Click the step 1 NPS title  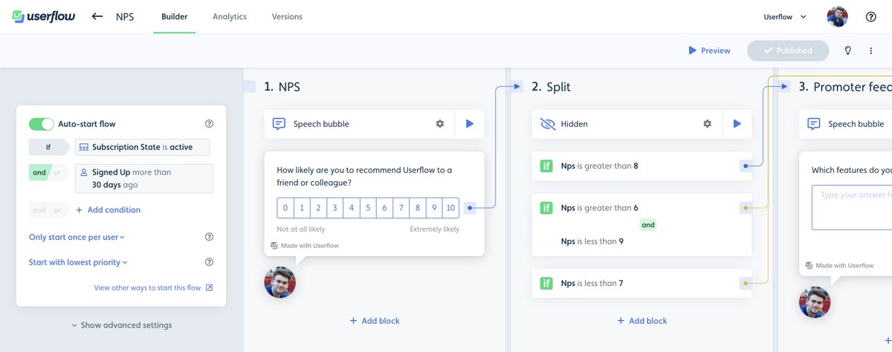[282, 87]
